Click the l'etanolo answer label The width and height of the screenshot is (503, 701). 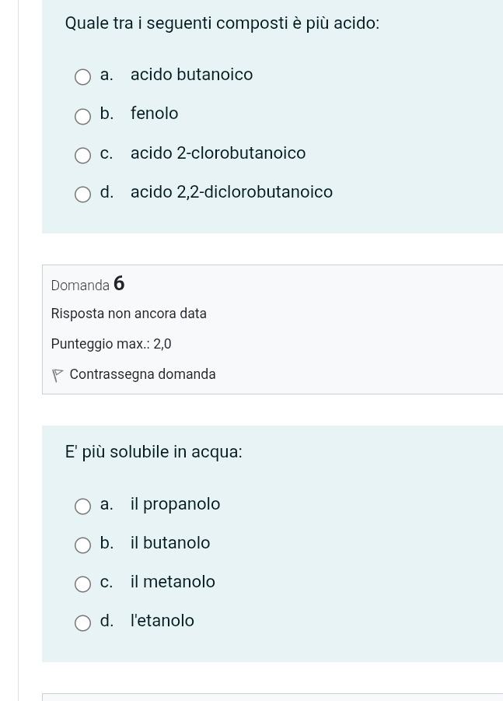(162, 621)
